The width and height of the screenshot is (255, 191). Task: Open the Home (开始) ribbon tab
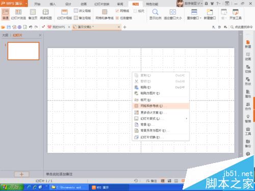37,4
